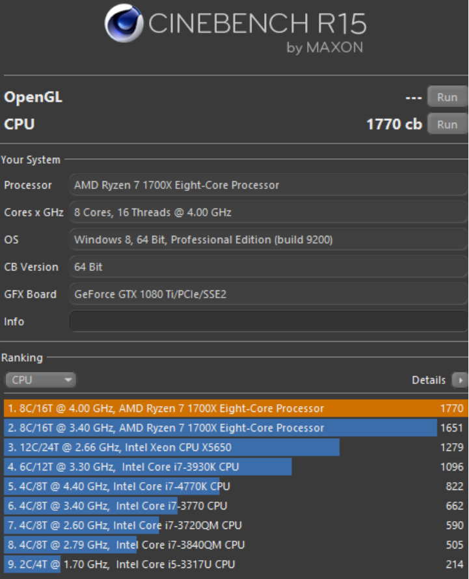Click the Cinebench sphere logo icon
469x579 pixels.
pos(124,23)
